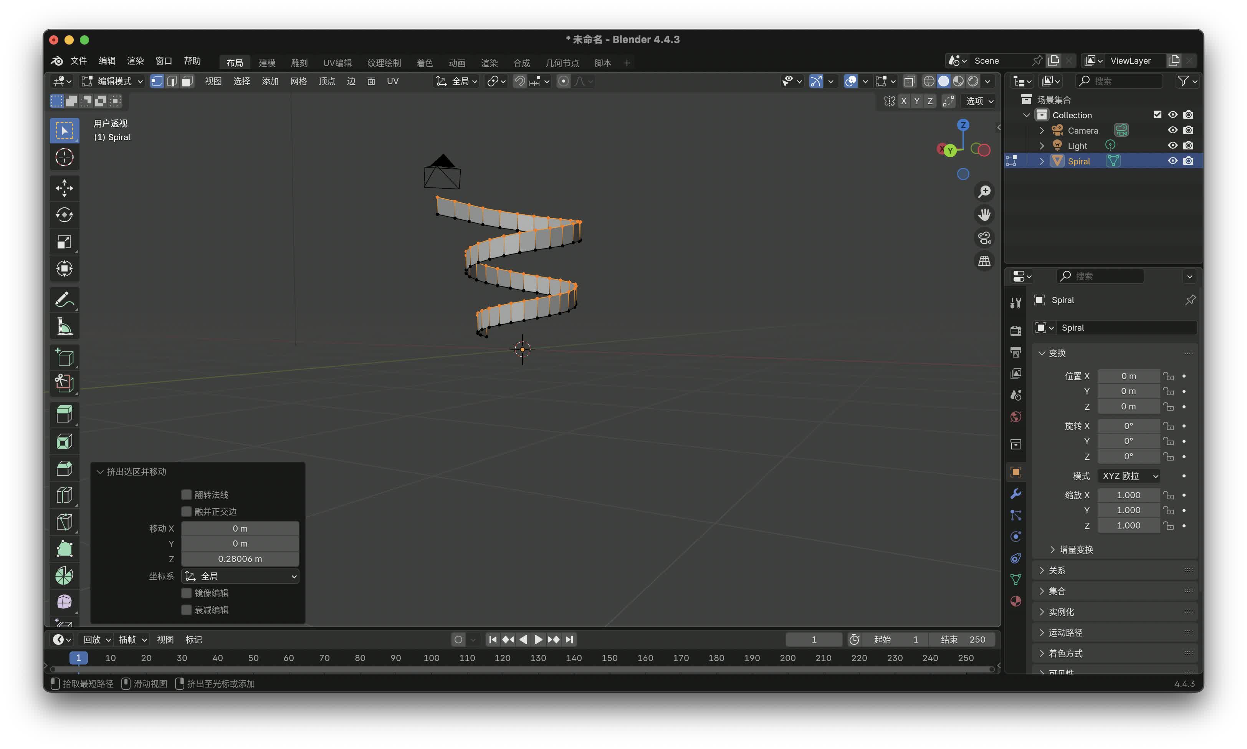Open the 文件 menu
Viewport: 1247px width, 749px height.
click(78, 61)
